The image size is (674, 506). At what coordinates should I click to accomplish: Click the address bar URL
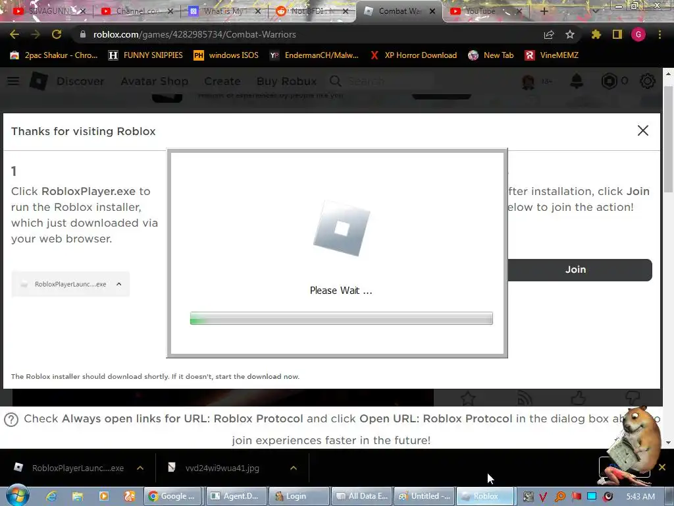tap(194, 34)
